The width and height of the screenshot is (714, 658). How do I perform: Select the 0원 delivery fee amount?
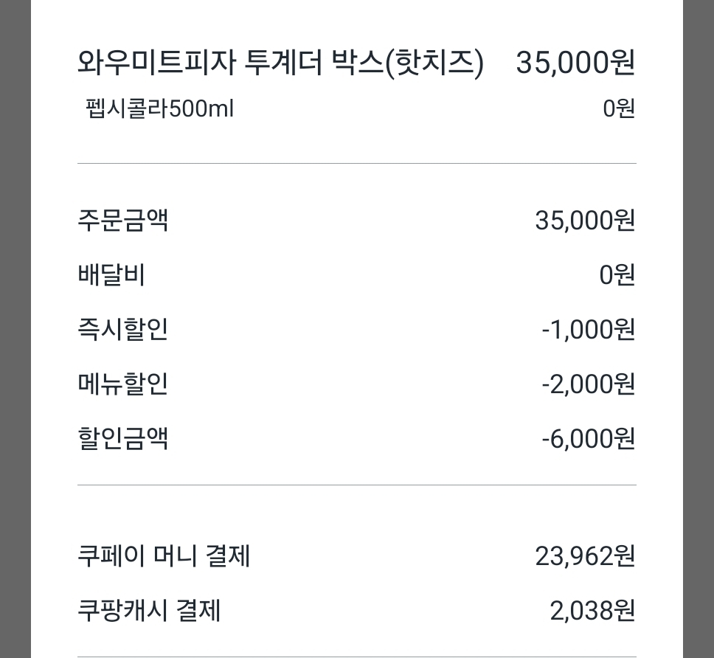click(x=617, y=275)
